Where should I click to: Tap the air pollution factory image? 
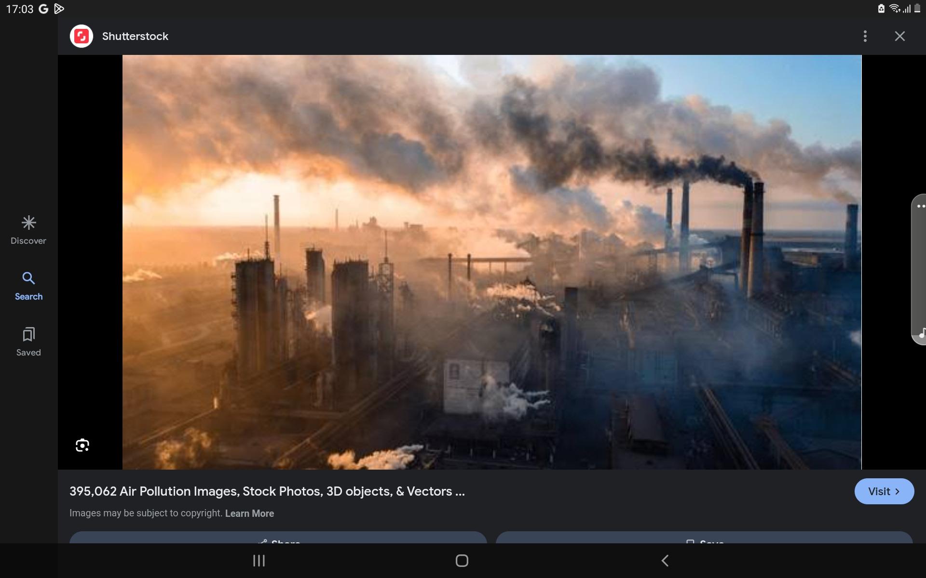pyautogui.click(x=491, y=262)
